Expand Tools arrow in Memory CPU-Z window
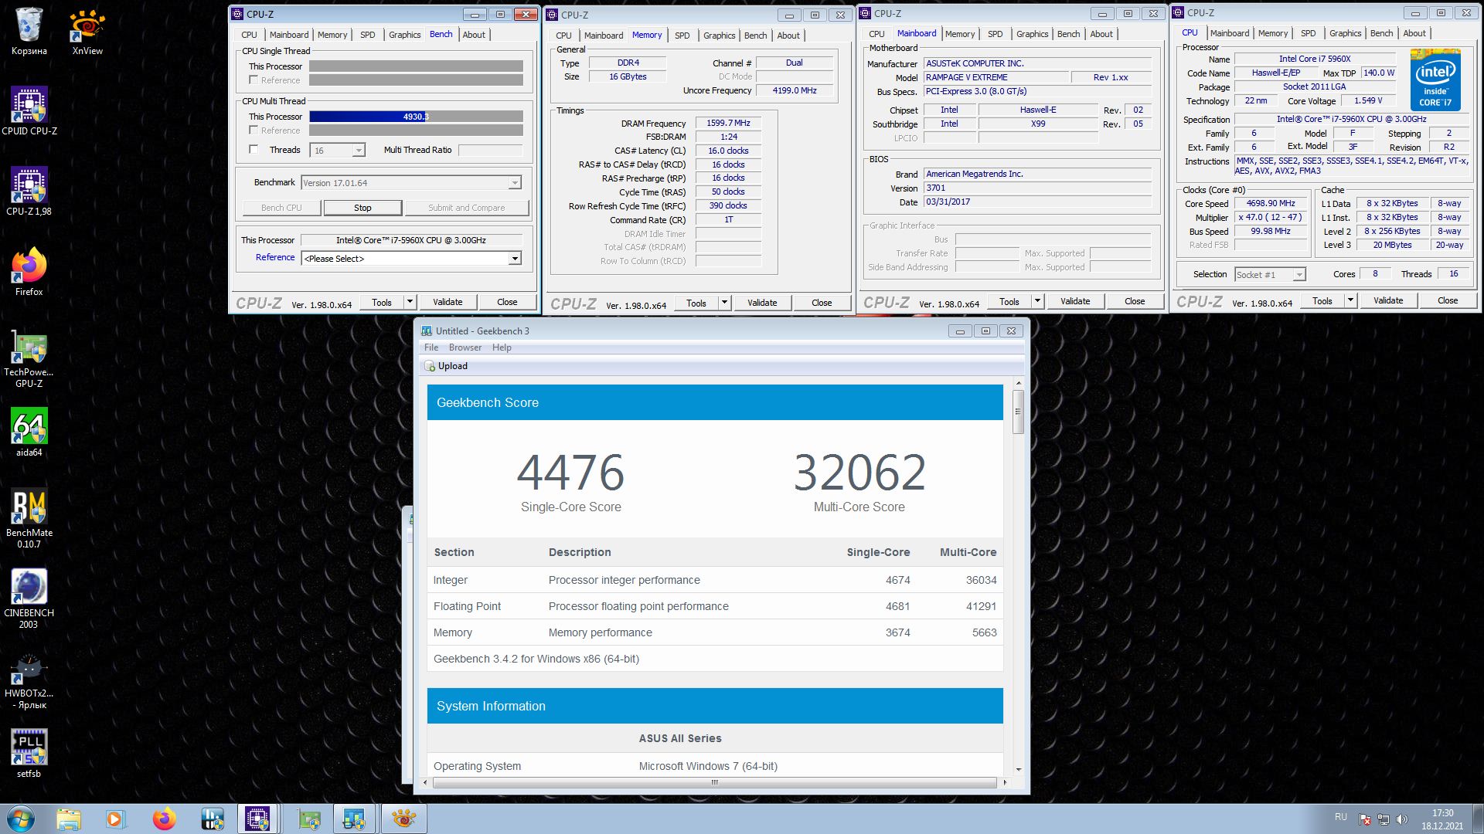 click(x=725, y=303)
